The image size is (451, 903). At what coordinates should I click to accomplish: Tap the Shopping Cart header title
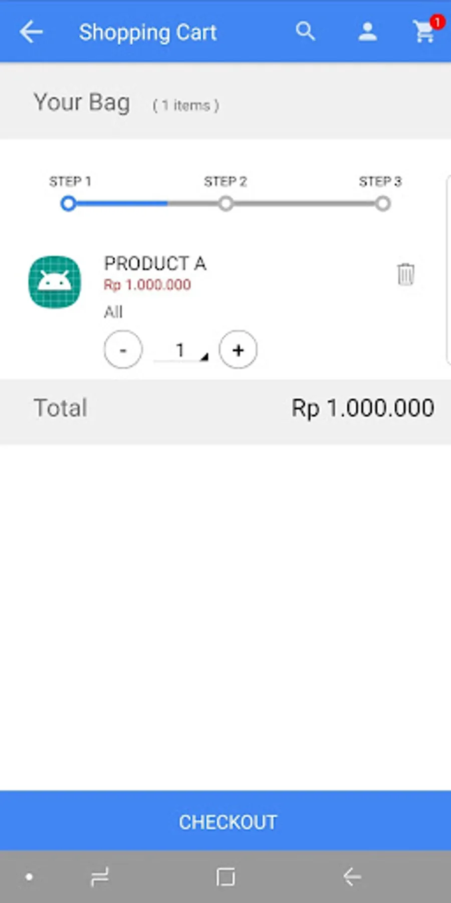[x=148, y=33]
